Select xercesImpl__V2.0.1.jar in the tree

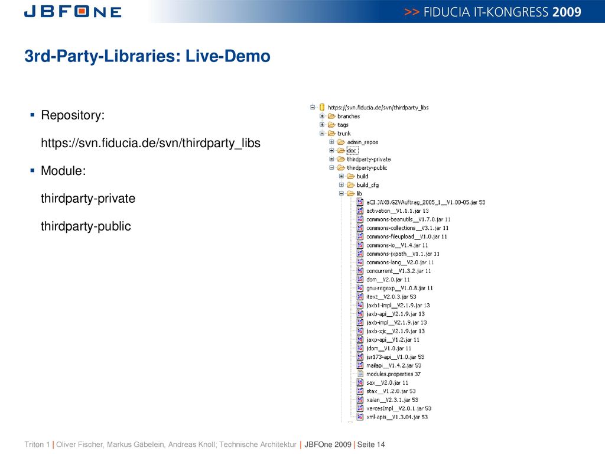pos(399,408)
